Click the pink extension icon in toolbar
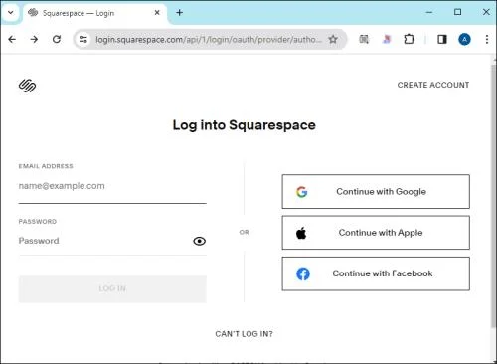Screen dimensions: 497x364 coord(387,39)
